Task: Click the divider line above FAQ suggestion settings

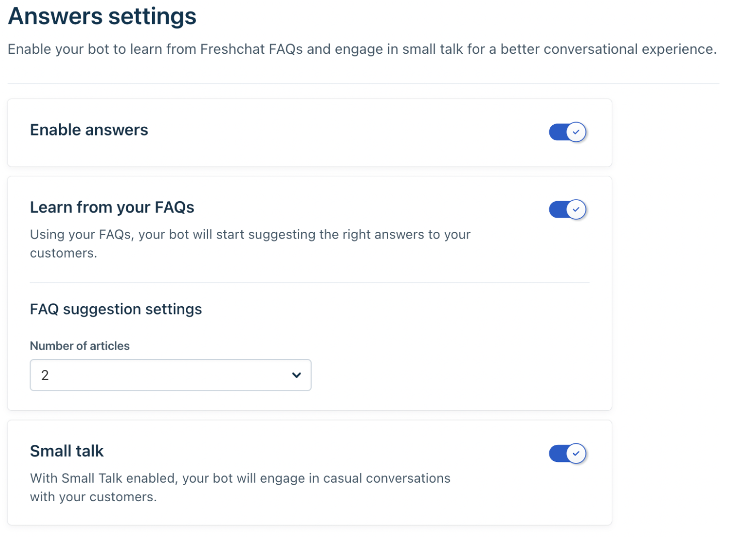Action: click(x=310, y=282)
